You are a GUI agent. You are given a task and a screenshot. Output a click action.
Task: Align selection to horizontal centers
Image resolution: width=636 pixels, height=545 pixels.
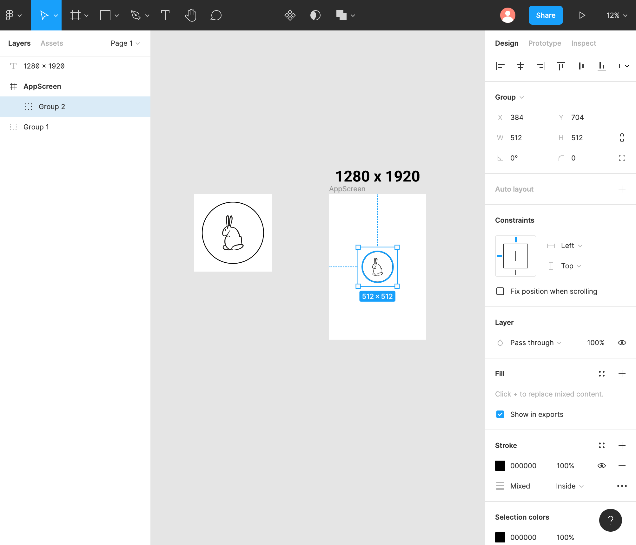click(520, 66)
